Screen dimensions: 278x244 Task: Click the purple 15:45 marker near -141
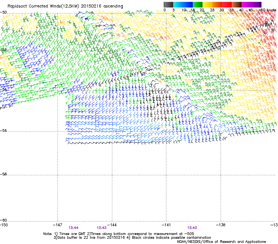(192, 228)
